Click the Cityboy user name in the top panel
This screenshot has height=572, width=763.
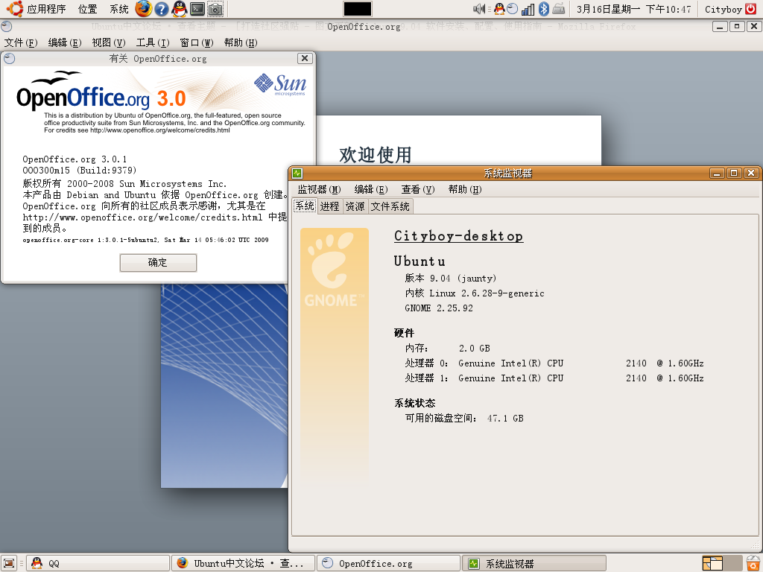point(723,9)
